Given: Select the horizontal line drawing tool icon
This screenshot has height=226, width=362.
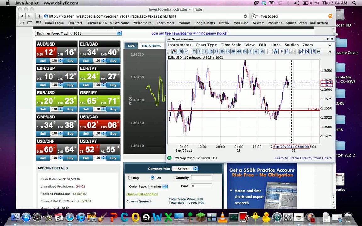Looking at the screenshot, I should (313, 51).
